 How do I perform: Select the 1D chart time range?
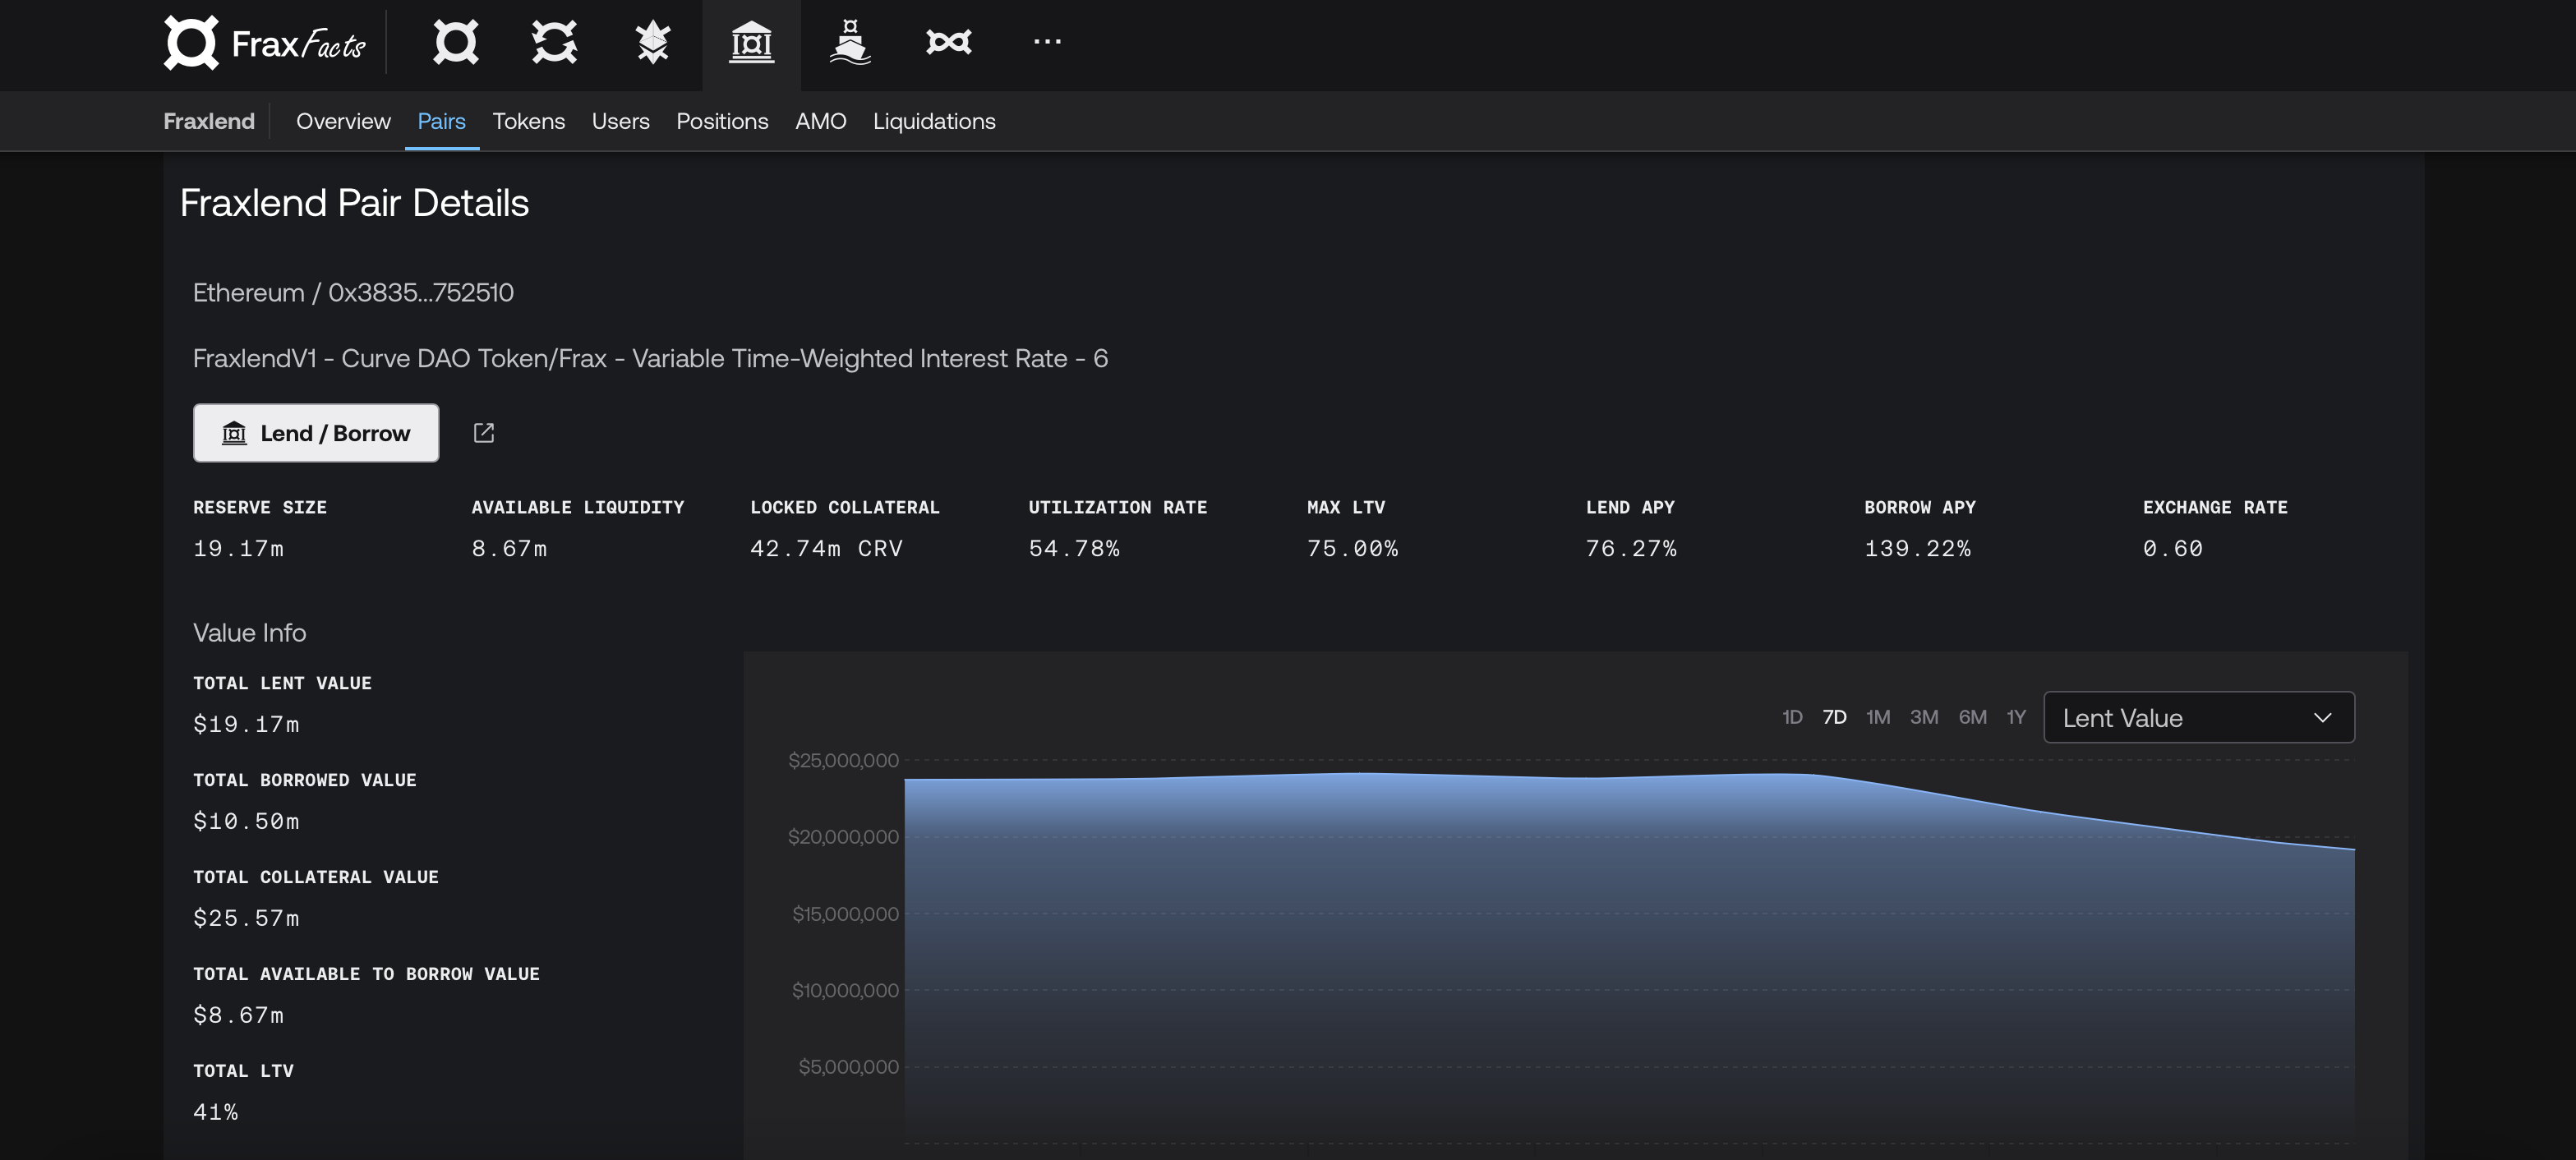point(1792,717)
